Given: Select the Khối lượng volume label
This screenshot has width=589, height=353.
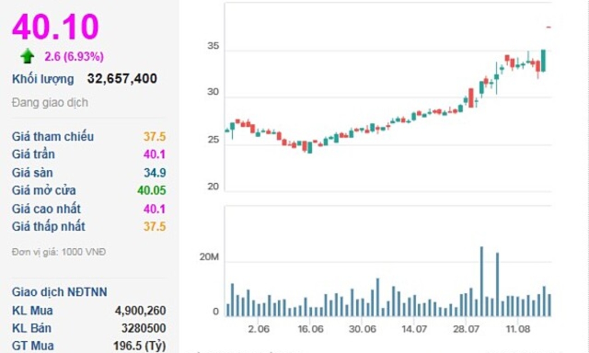Looking at the screenshot, I should point(43,79).
